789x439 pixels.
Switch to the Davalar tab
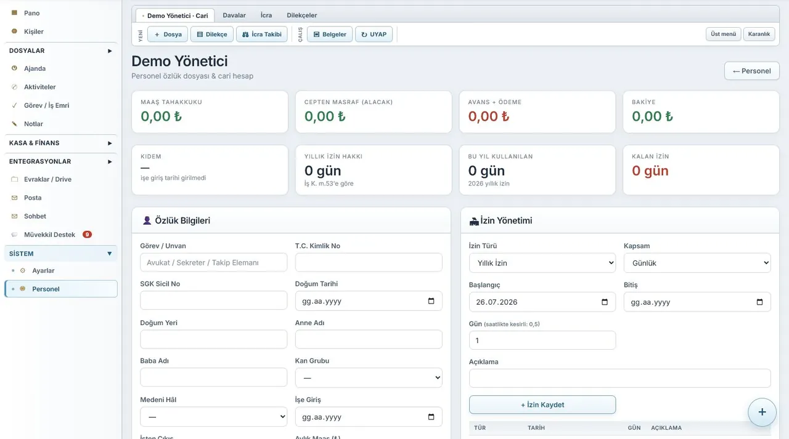click(234, 15)
